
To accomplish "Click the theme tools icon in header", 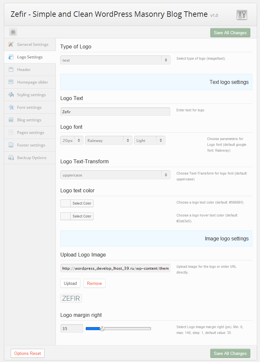I will click(x=242, y=15).
